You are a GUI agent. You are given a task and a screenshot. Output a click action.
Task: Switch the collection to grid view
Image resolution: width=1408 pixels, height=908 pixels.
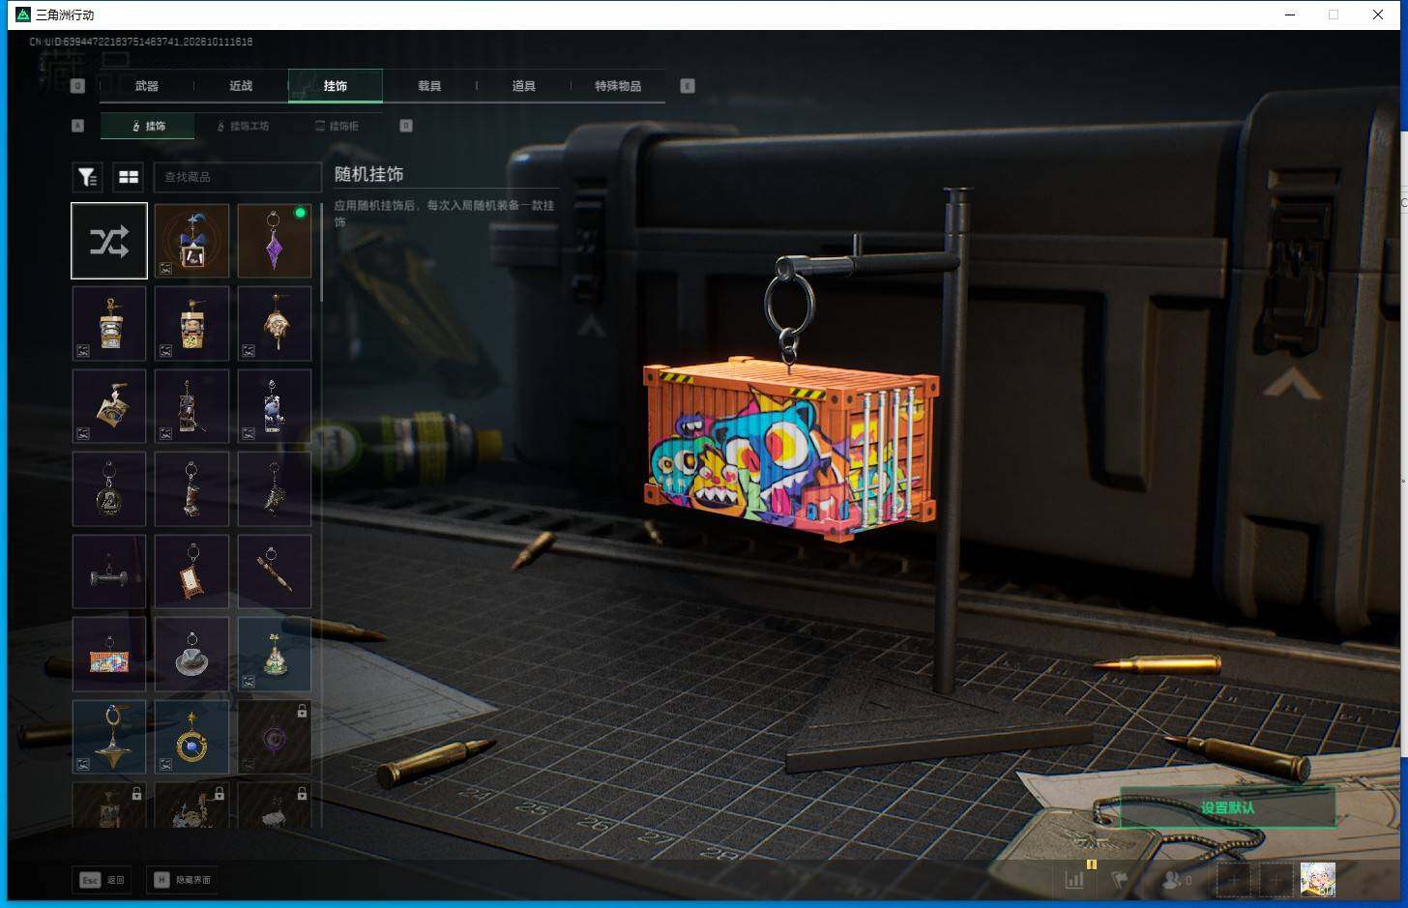(128, 177)
